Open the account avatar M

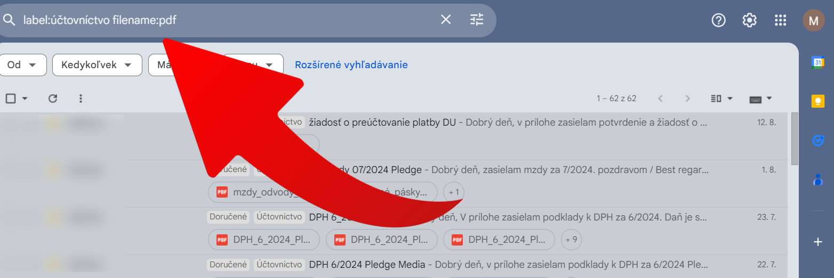click(x=813, y=21)
